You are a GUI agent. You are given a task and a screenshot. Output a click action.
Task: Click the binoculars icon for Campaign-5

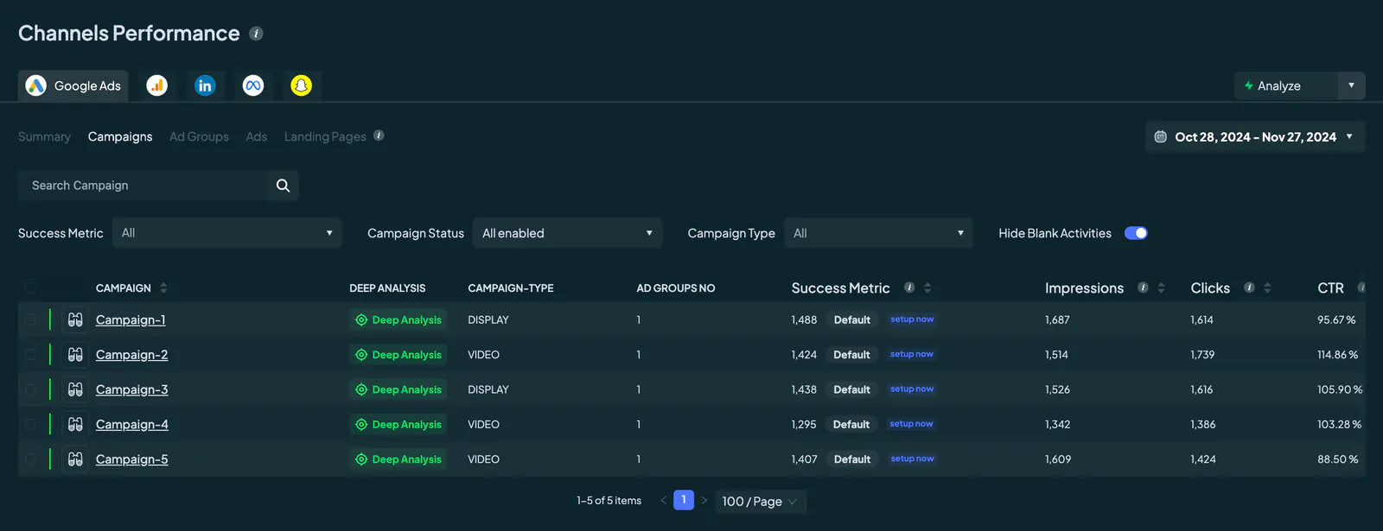[x=75, y=459]
